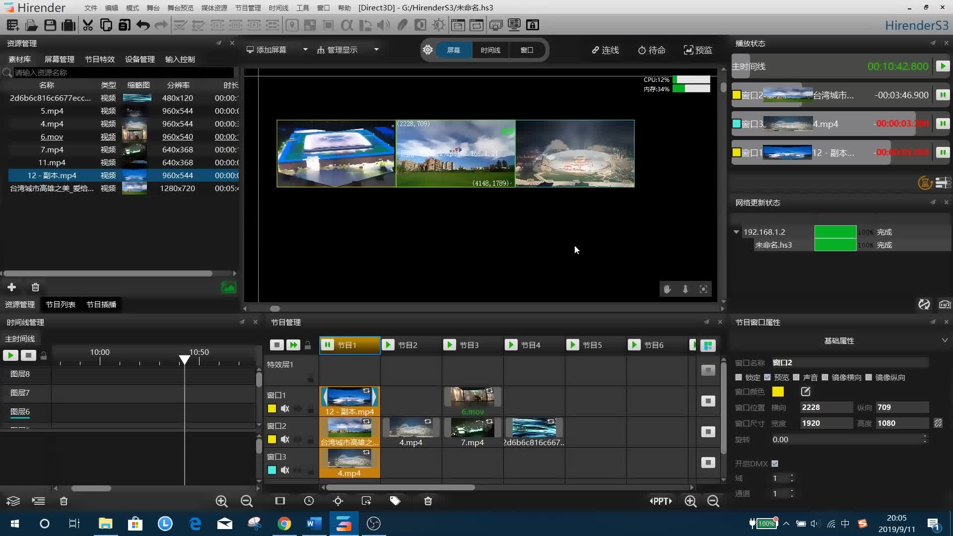The width and height of the screenshot is (953, 536).
Task: Click the clock icon under program manager
Action: [x=309, y=501]
